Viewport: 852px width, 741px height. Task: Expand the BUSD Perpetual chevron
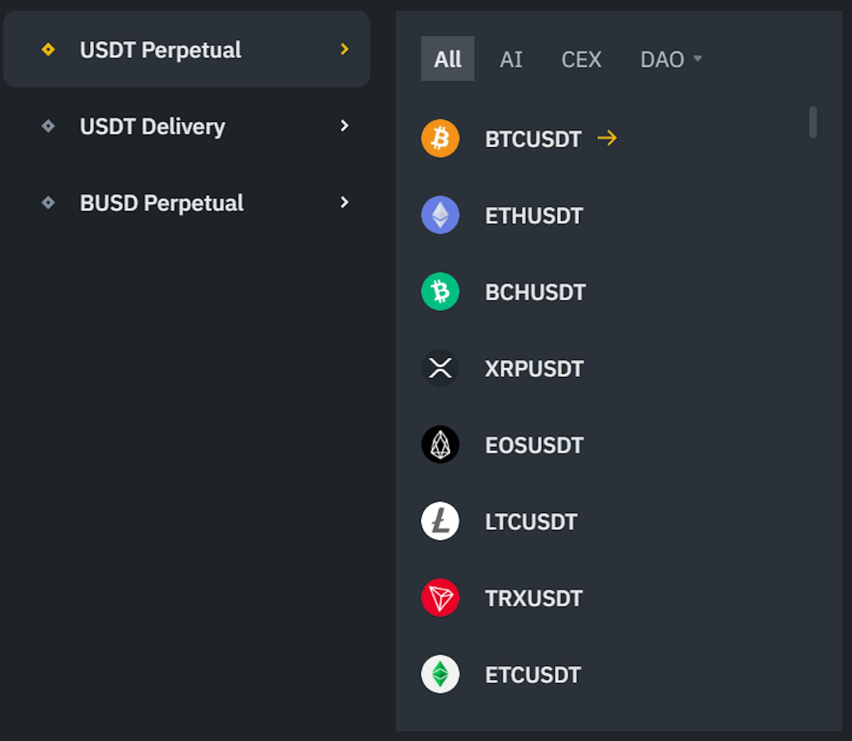click(344, 203)
